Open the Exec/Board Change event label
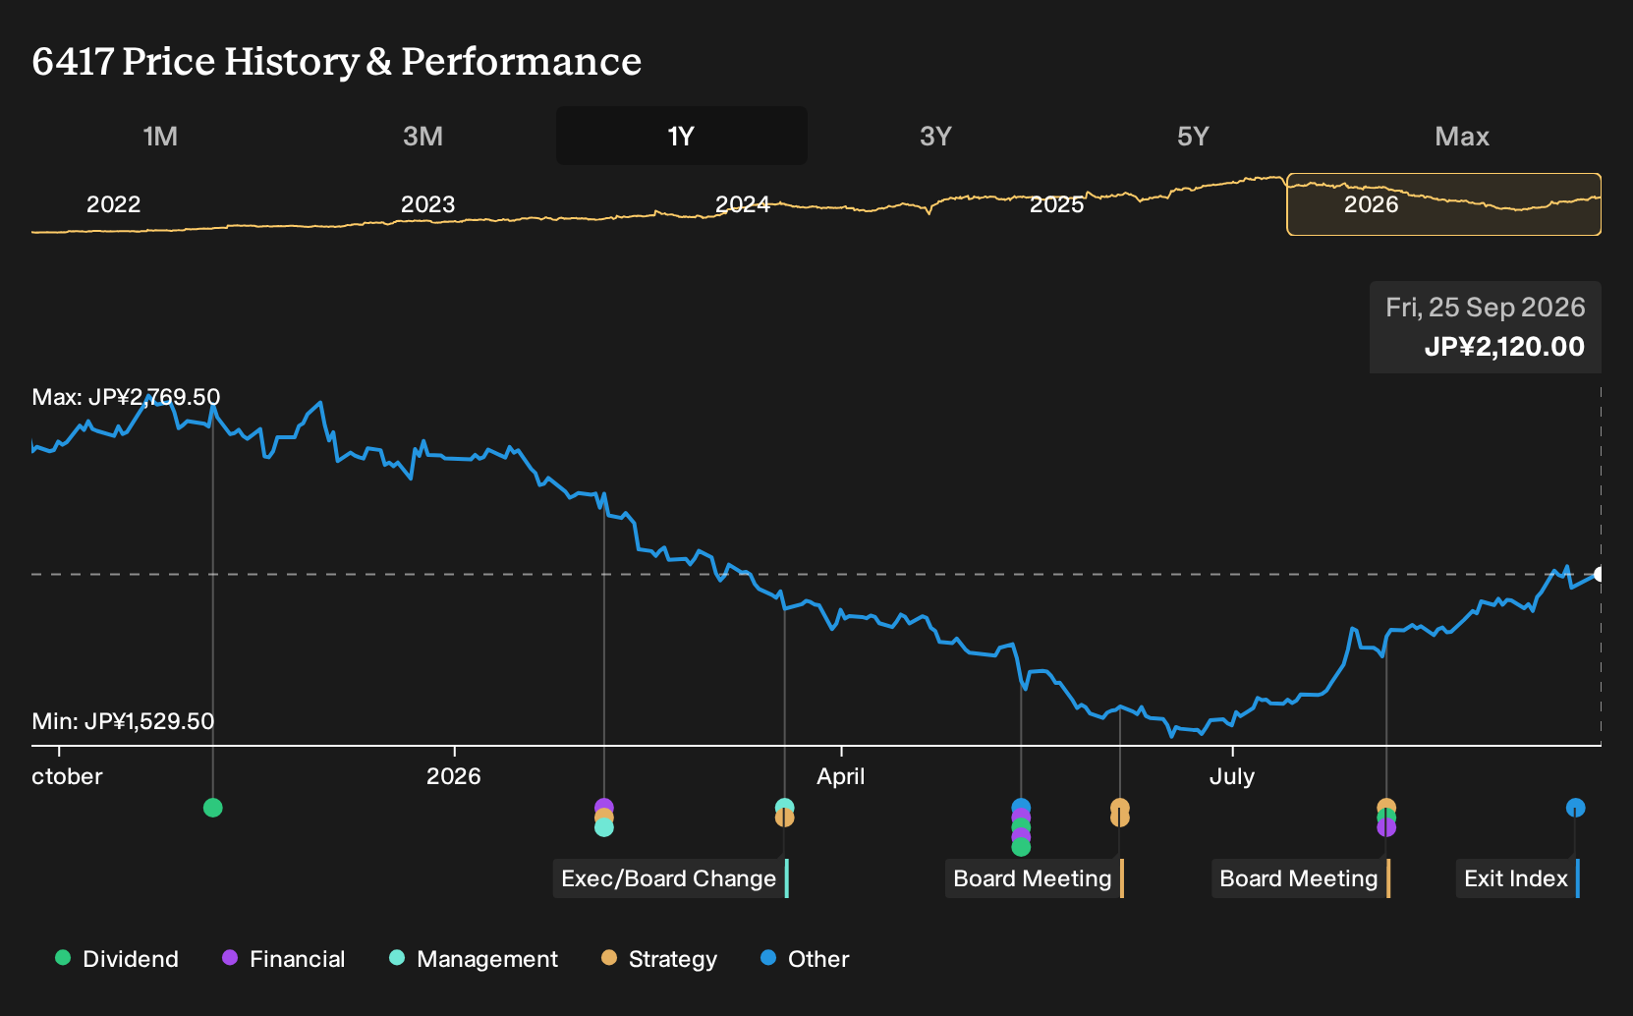The image size is (1633, 1016). click(671, 878)
